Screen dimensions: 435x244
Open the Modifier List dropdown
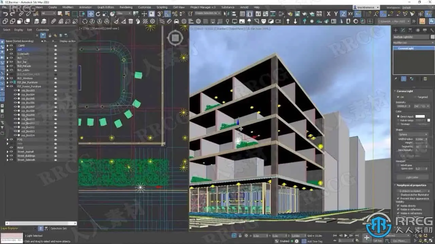click(x=414, y=42)
